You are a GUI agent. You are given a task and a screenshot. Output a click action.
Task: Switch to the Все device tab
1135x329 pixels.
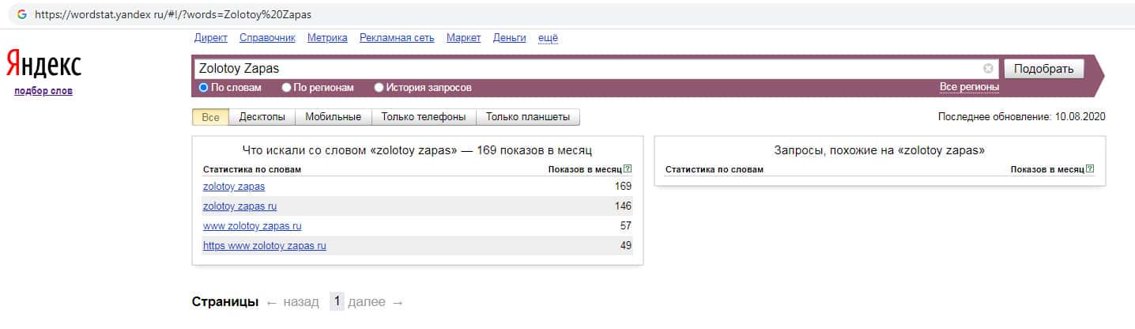210,117
